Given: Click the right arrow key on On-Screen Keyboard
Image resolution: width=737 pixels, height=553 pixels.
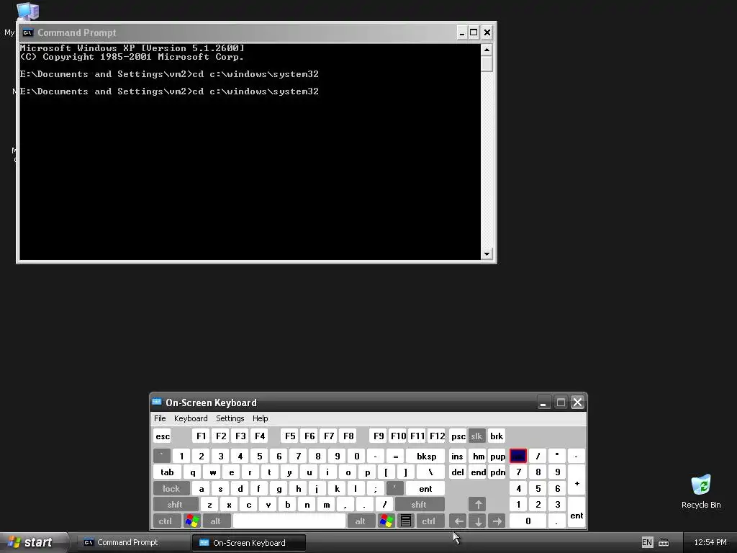Looking at the screenshot, I should click(x=497, y=521).
